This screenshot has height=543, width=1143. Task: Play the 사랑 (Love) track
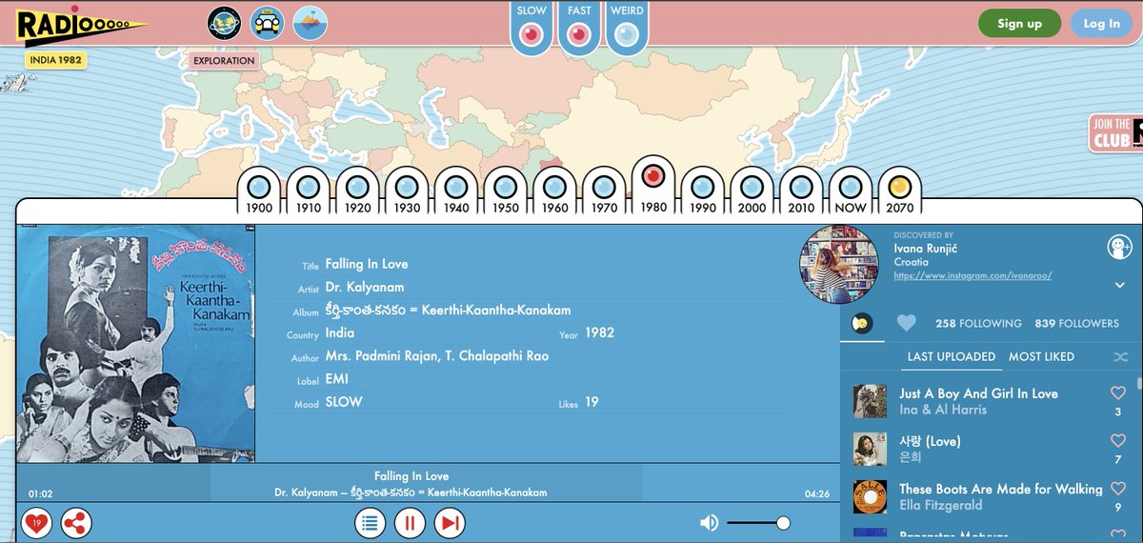(930, 441)
